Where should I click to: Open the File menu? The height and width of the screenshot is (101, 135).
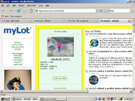(x=3, y=6)
